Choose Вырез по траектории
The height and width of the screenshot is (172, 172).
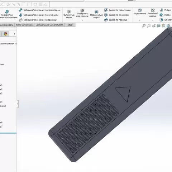coord(118,10)
